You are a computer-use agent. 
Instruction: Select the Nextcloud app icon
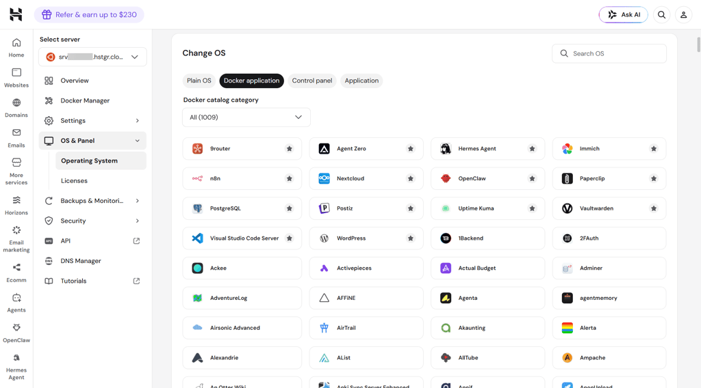(324, 178)
